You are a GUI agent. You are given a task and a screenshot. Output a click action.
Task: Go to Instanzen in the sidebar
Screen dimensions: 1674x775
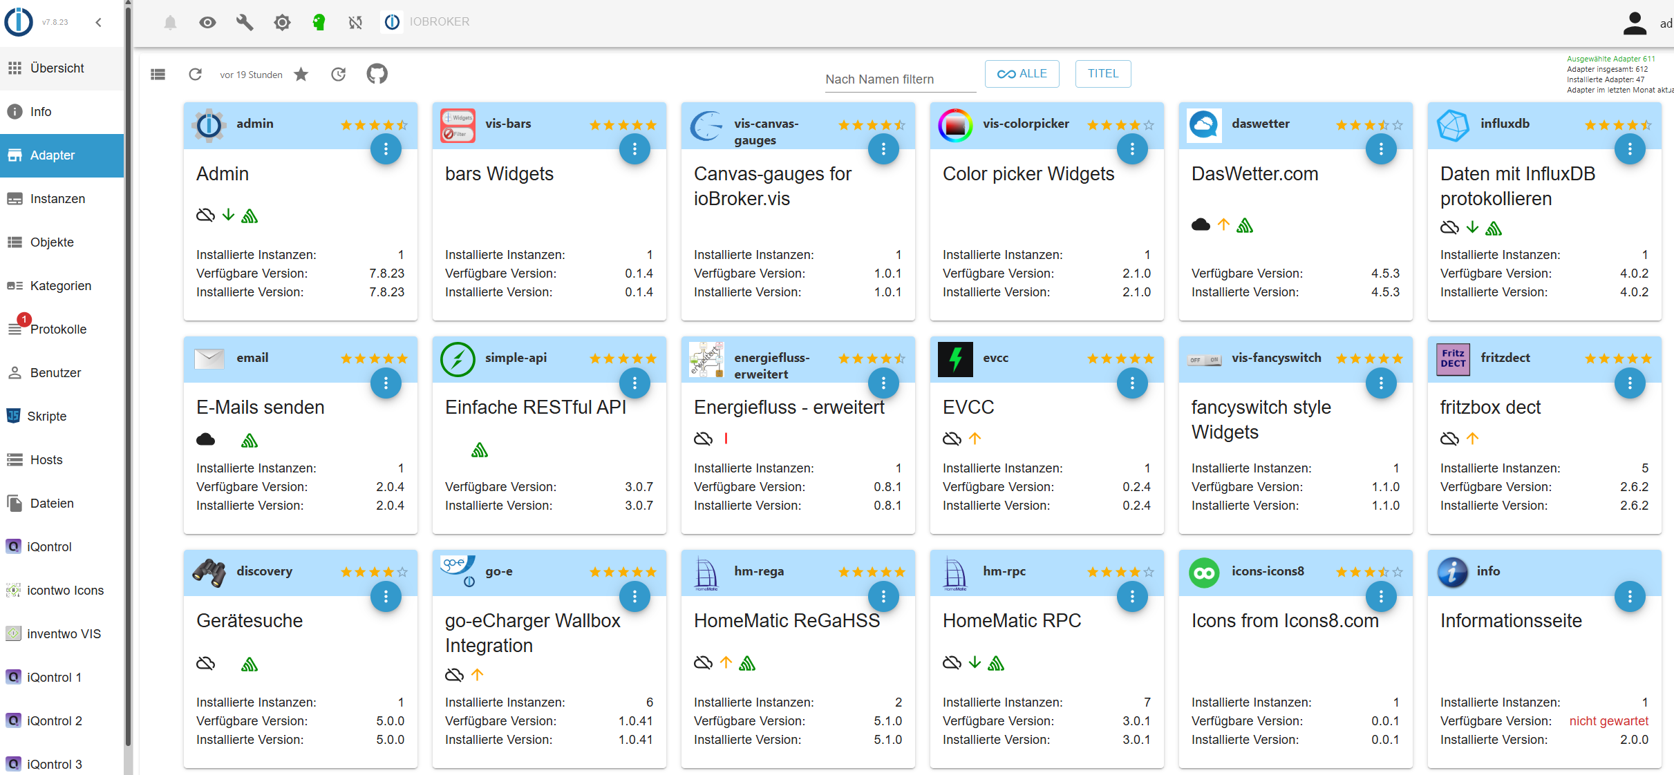(62, 199)
